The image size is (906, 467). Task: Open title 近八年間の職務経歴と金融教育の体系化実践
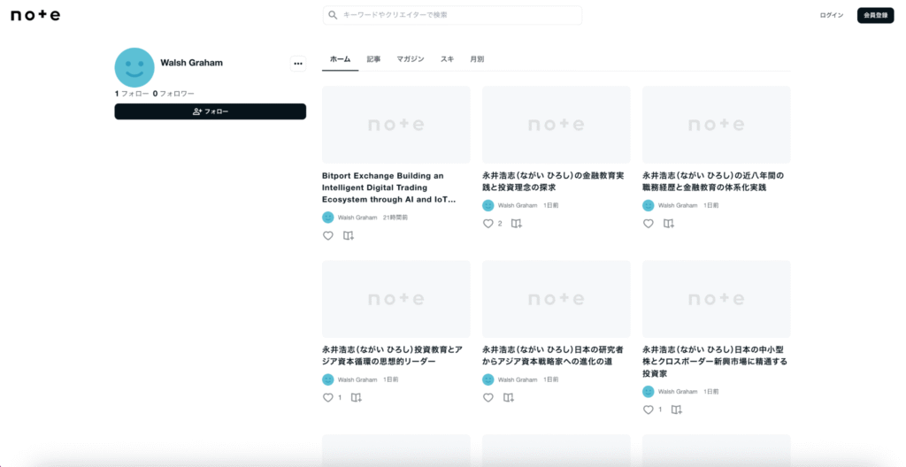coord(713,181)
